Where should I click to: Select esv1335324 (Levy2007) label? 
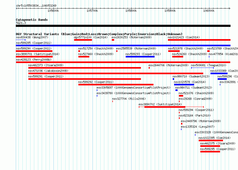coord(198,127)
